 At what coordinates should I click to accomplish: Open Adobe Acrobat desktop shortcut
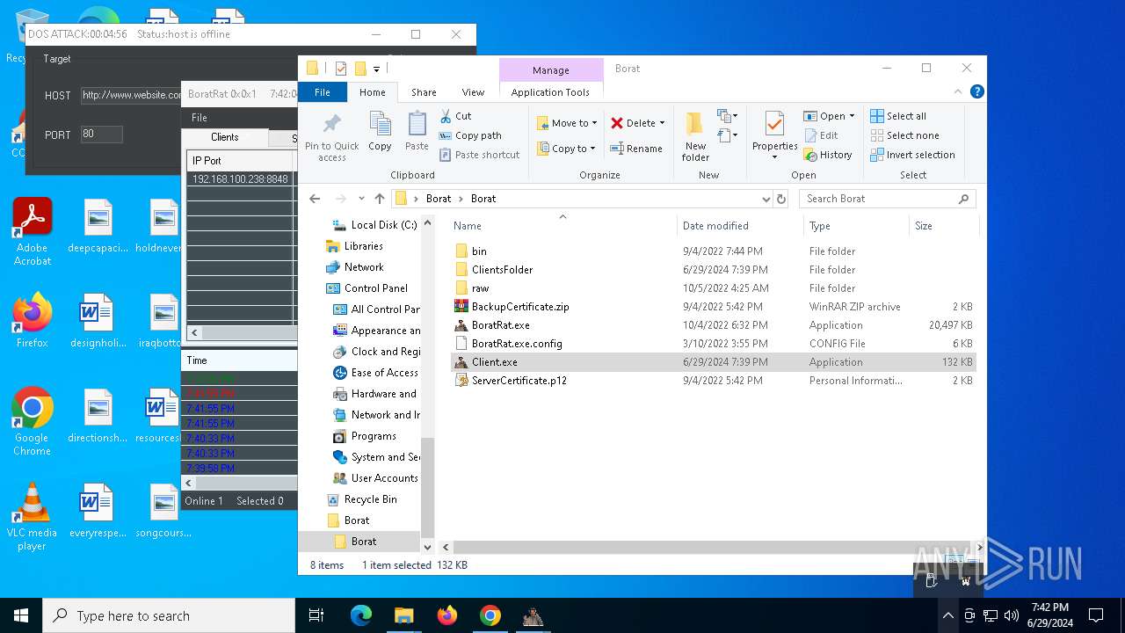click(x=33, y=232)
